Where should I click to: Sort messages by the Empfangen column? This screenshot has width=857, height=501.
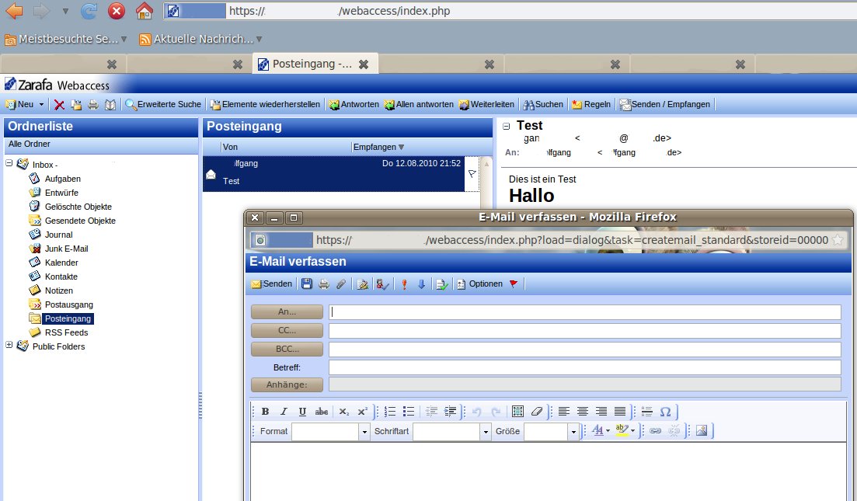[x=378, y=147]
